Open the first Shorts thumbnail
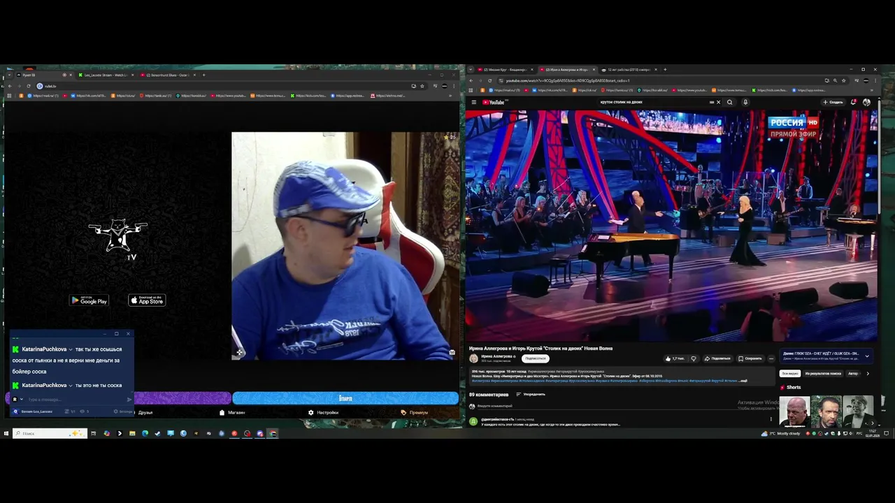This screenshot has width=895, height=503. click(x=795, y=411)
